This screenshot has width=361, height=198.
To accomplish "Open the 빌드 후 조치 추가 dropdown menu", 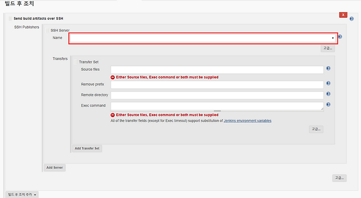I will click(x=22, y=194).
